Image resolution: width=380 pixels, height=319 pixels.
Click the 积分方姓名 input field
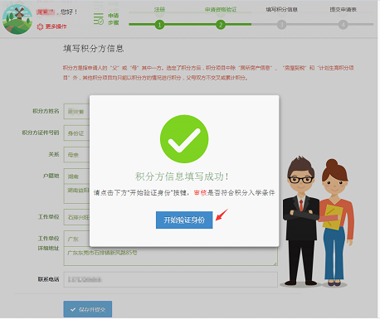pos(76,111)
